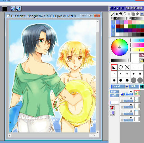Pick a hue on the color wheel
Viewport: 144px width, 143px height.
pos(120,47)
